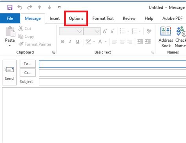Apply bulleted list formatting
This screenshot has height=143, width=186.
(122, 31)
